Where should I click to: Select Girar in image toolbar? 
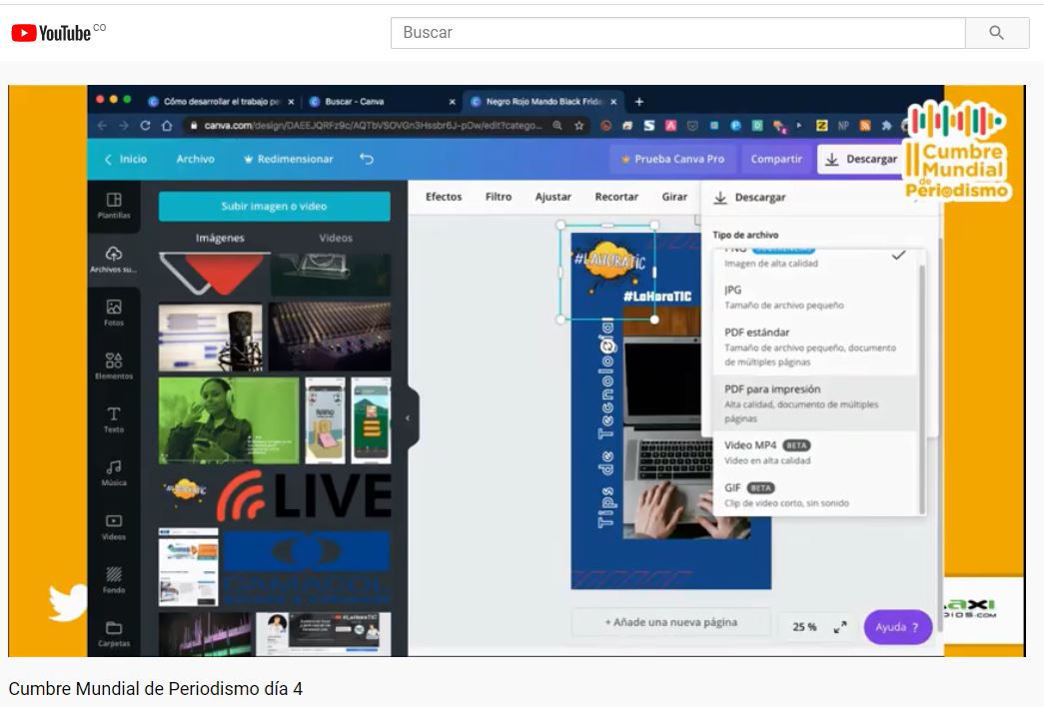pos(673,197)
